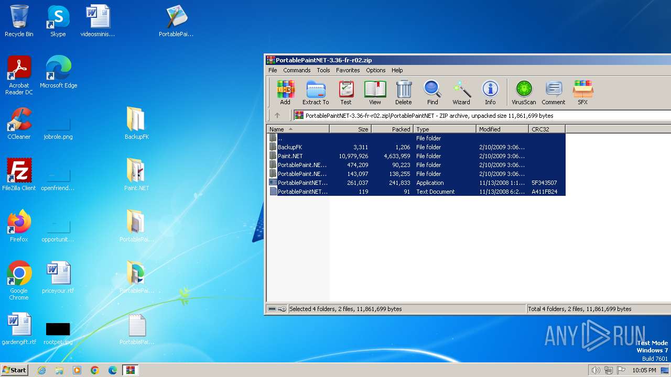Select the BackupFK folder in archive
The height and width of the screenshot is (377, 671).
coord(416,147)
